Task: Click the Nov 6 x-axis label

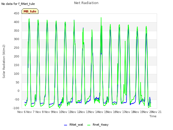Action: pos(21,112)
